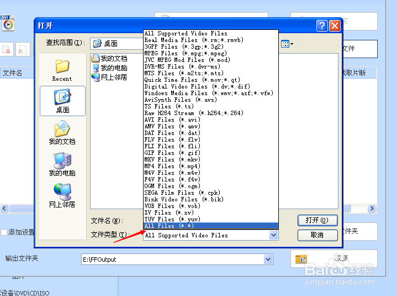Select Digital Video Files (*.dv;*.dif)
The width and height of the screenshot is (397, 296).
coord(211,86)
